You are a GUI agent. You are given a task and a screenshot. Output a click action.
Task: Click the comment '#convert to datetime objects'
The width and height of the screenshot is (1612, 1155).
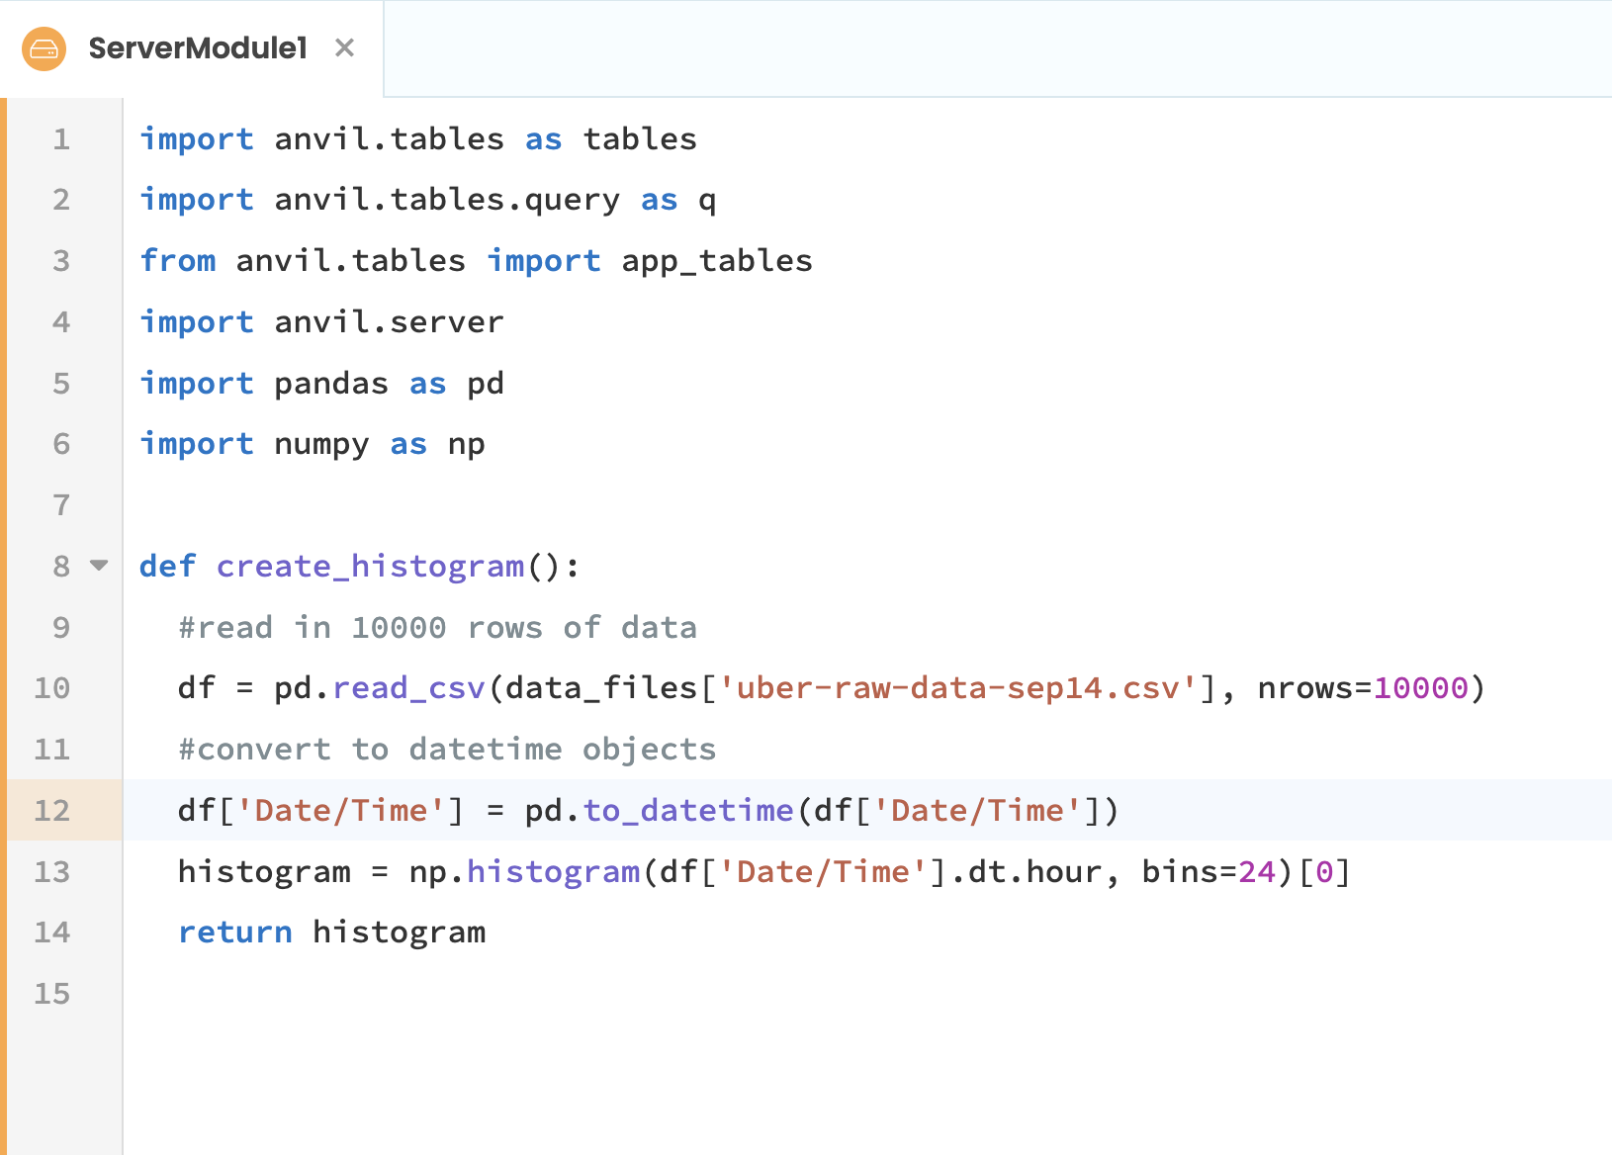[447, 750]
